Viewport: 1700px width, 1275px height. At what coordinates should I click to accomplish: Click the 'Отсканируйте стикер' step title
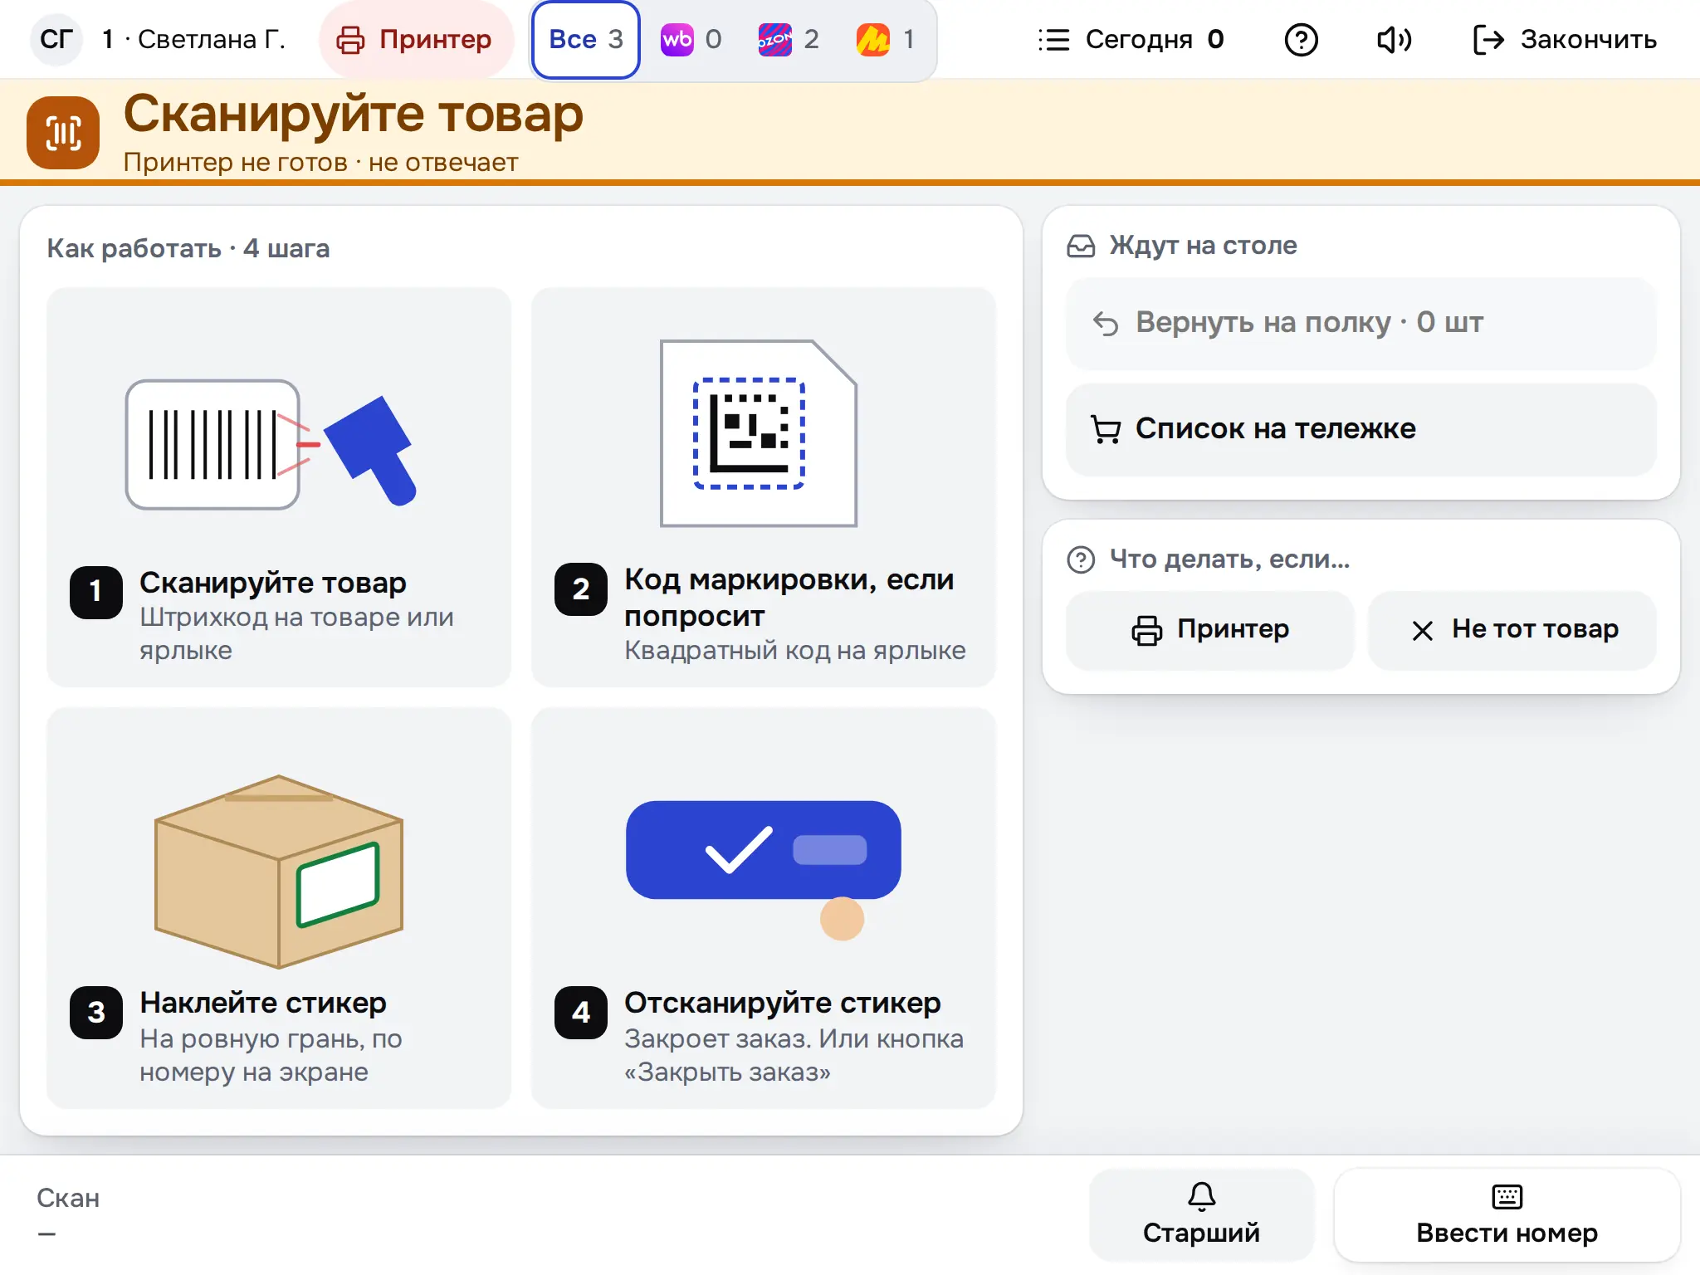point(783,1003)
